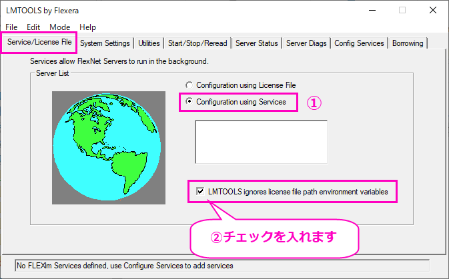Open the Config Services tab

pos(359,43)
